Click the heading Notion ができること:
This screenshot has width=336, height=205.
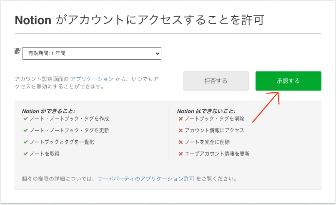pyautogui.click(x=48, y=111)
